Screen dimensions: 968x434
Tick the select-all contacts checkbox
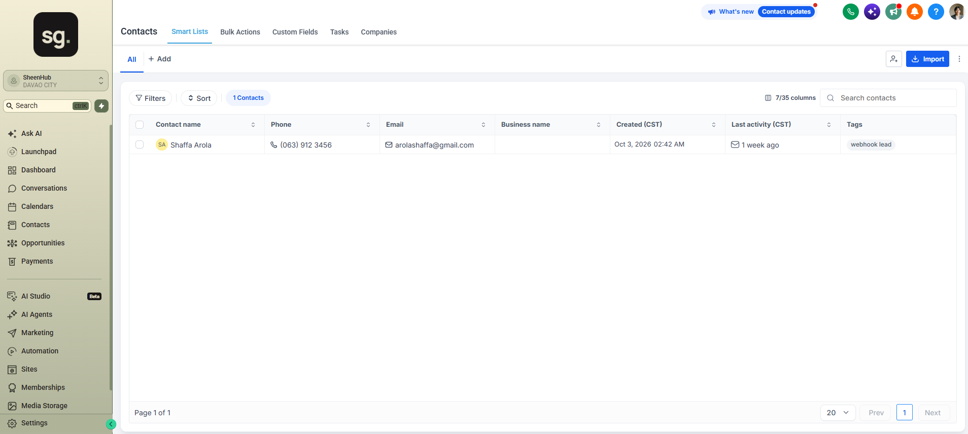coord(140,125)
